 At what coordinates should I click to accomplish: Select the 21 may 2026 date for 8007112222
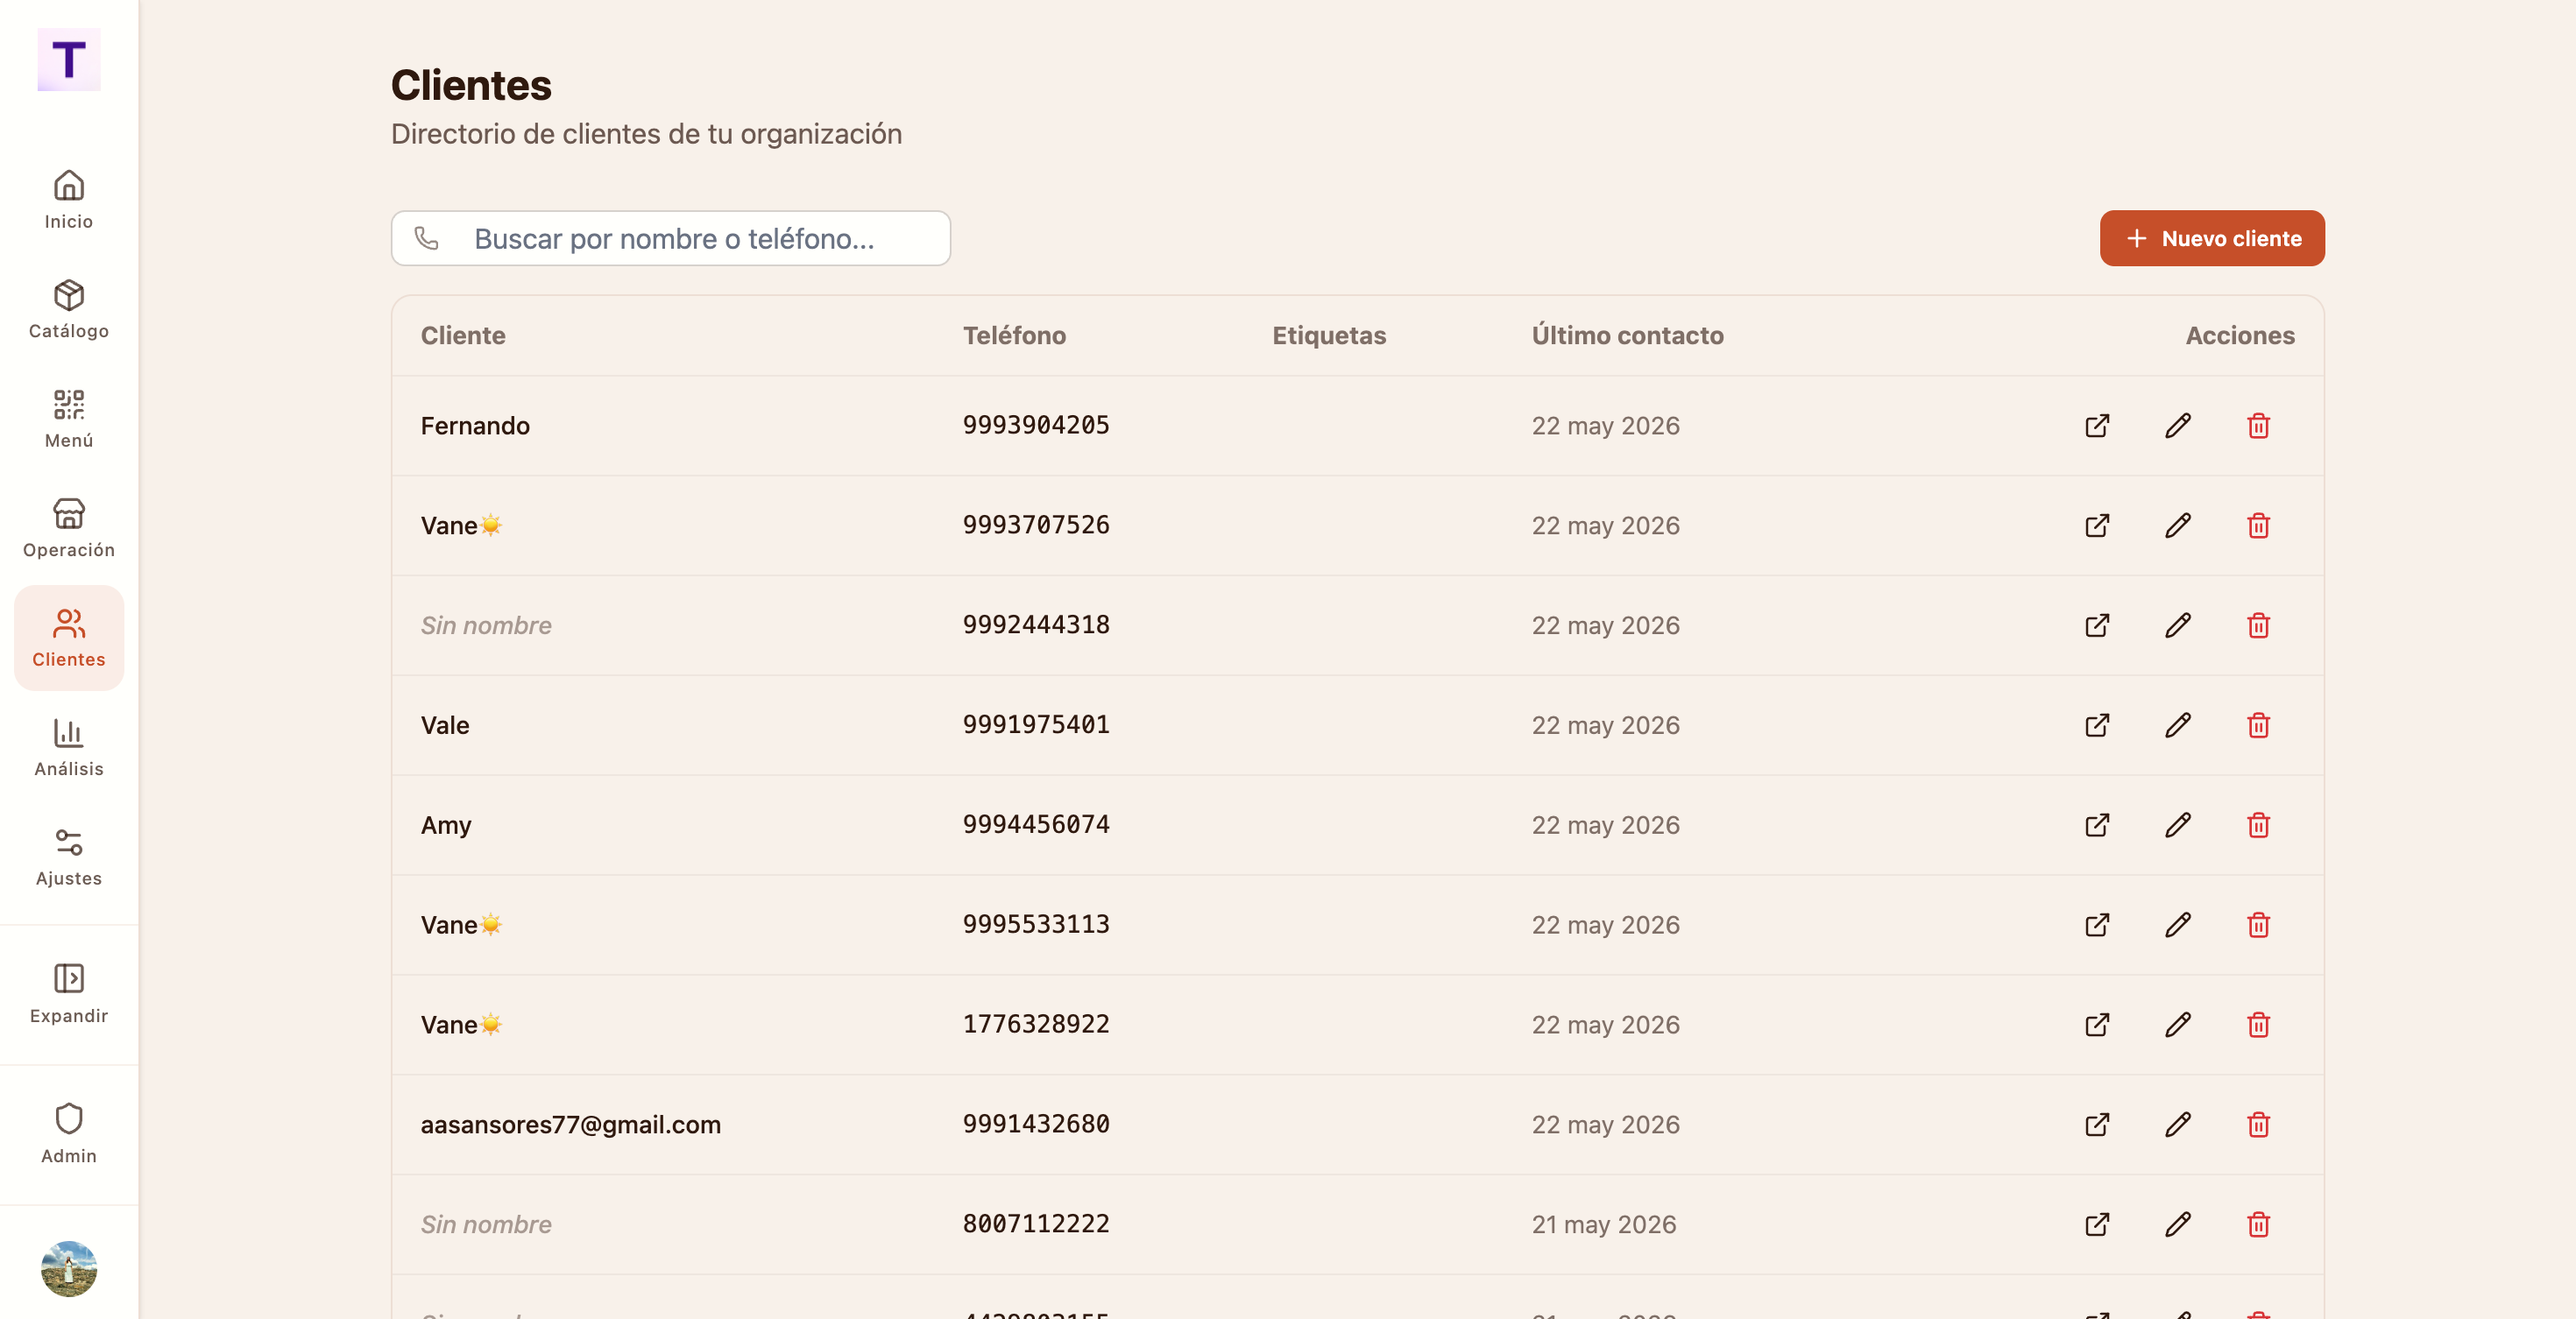click(x=1604, y=1225)
